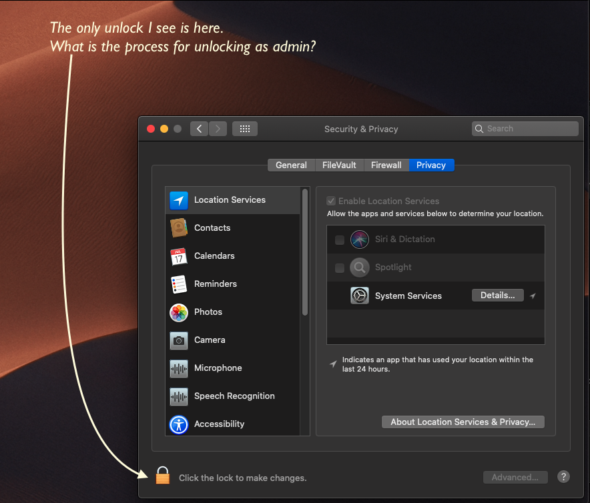590x503 pixels.
Task: Click the magnifier icon in Search field
Action: (479, 129)
